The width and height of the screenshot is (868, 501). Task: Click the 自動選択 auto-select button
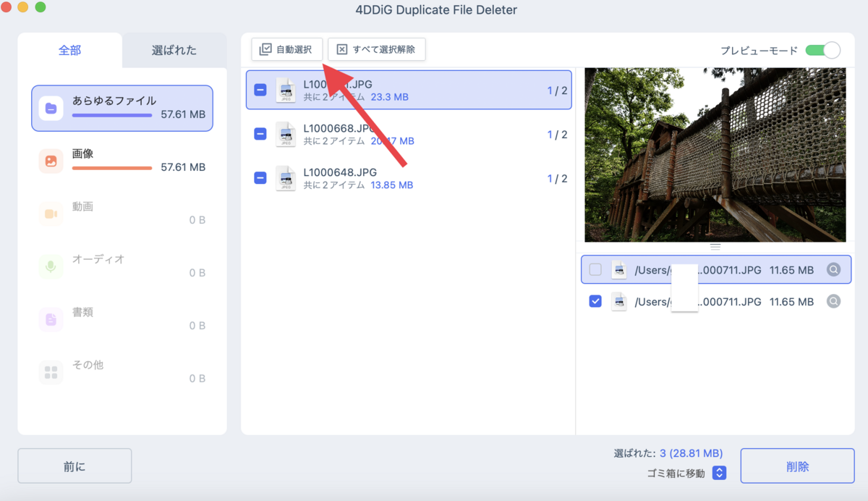tap(287, 49)
